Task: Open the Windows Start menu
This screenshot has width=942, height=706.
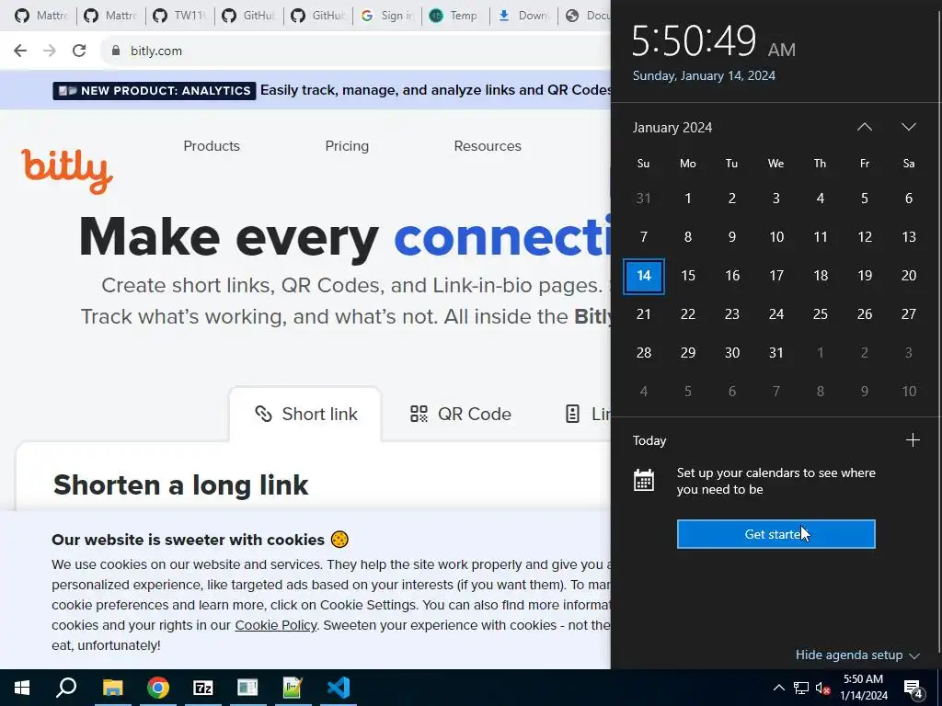Action: click(22, 688)
